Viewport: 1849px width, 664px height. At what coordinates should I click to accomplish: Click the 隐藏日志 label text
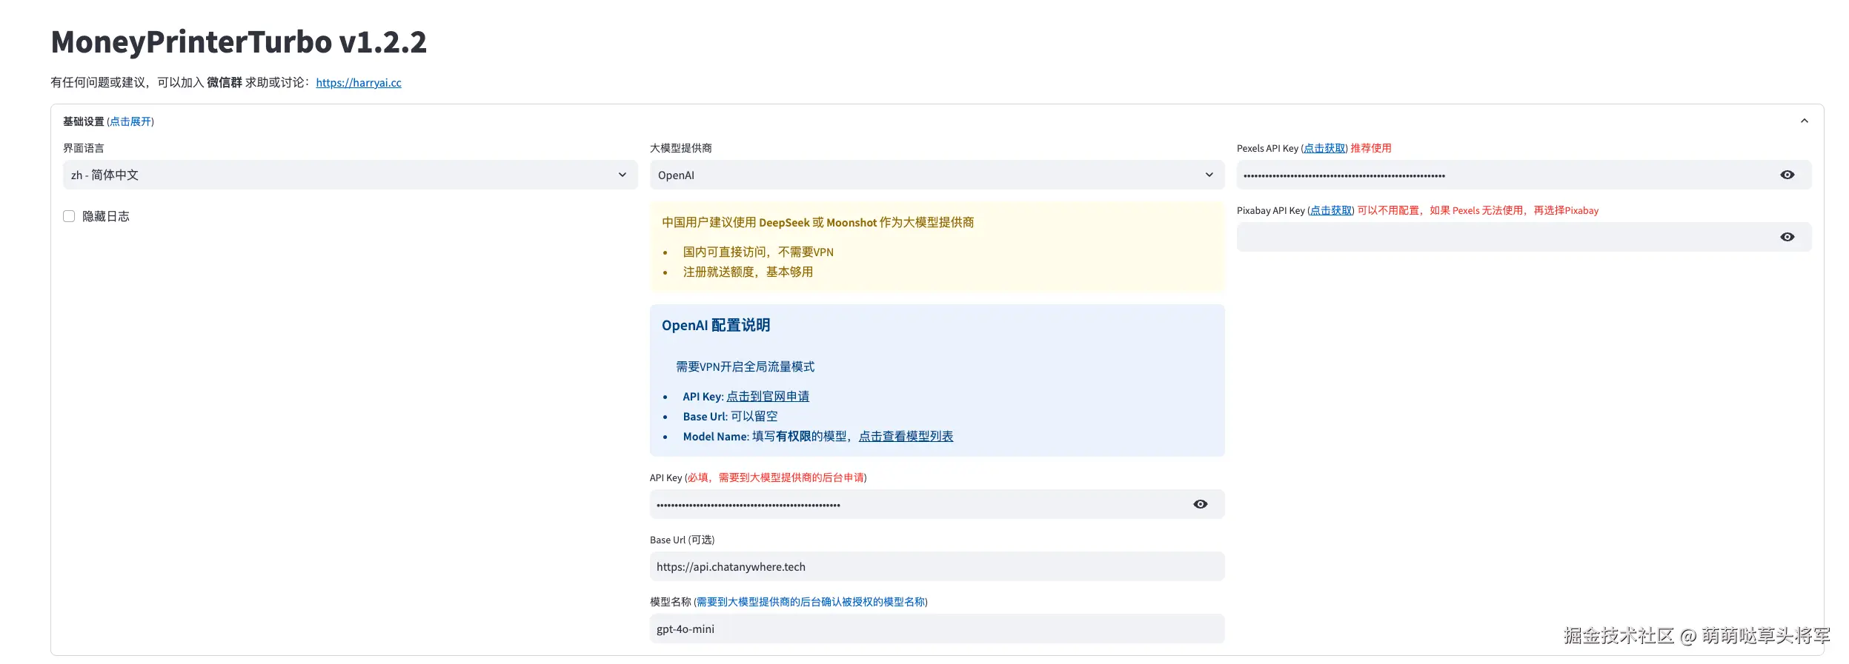point(106,216)
